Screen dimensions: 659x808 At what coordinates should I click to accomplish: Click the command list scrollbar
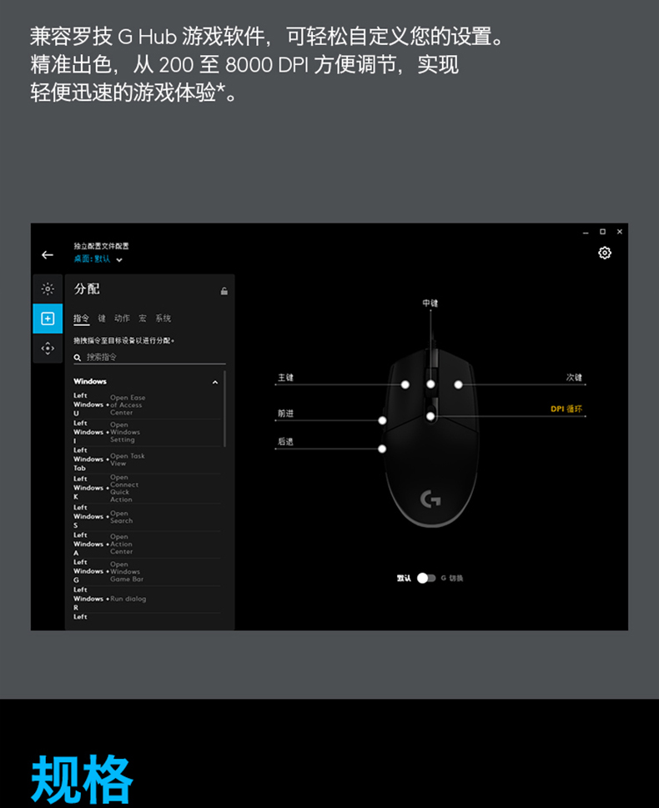point(224,408)
